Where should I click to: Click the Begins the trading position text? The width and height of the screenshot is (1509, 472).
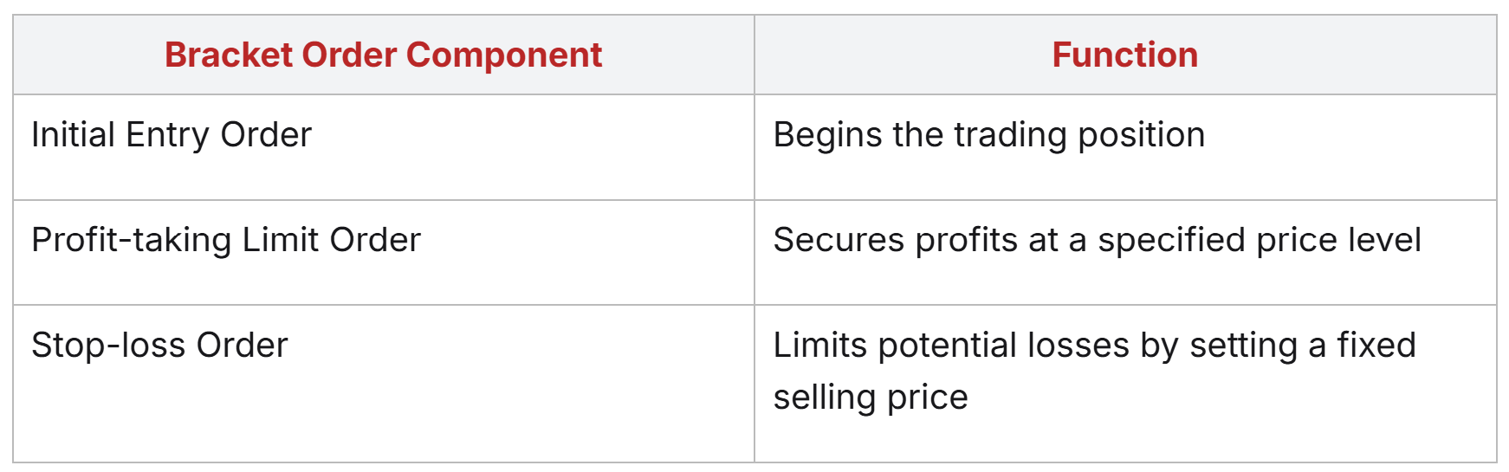pos(989,136)
